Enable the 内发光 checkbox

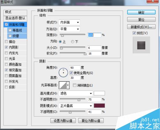click(x=6, y=53)
